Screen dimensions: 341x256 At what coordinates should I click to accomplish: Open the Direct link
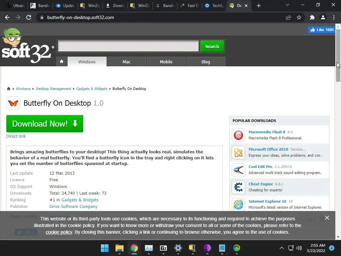(16, 136)
